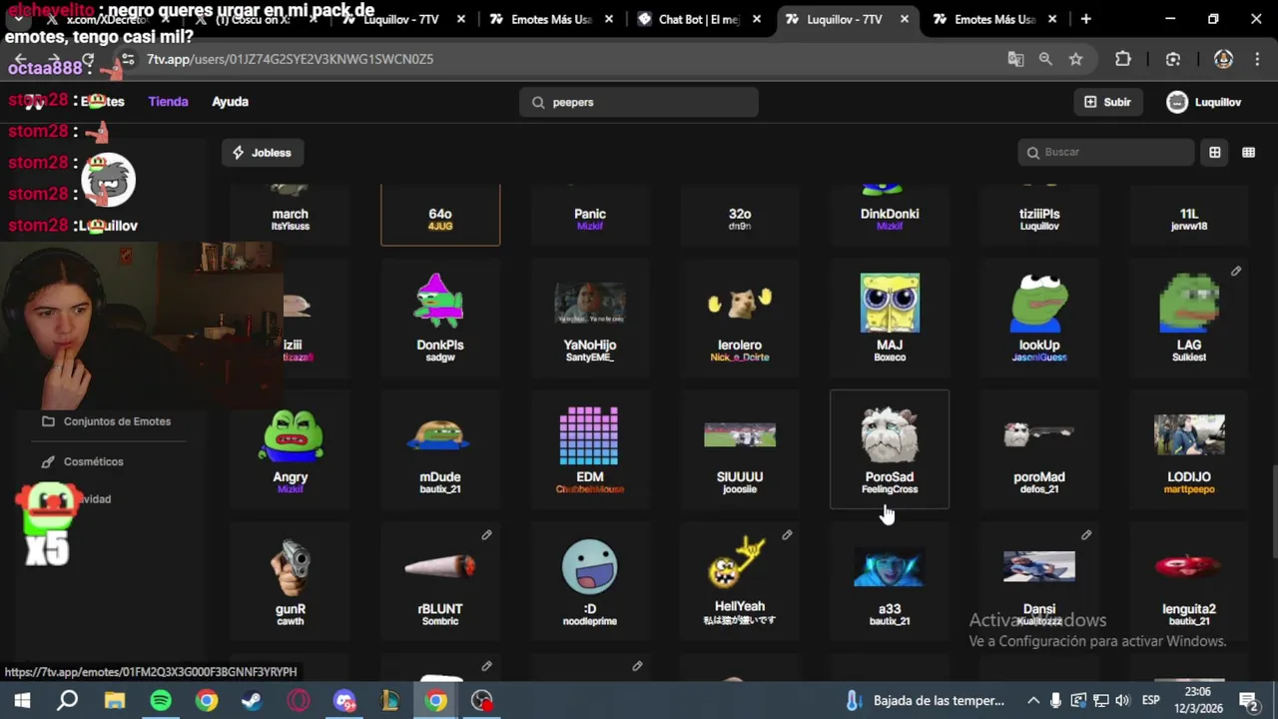This screenshot has height=719, width=1278.
Task: Select the lookUp frog emote
Action: click(1039, 318)
